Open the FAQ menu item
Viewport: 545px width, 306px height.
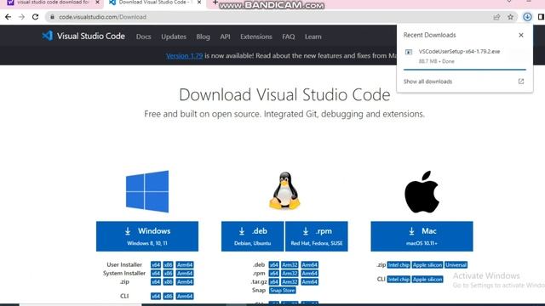(289, 37)
